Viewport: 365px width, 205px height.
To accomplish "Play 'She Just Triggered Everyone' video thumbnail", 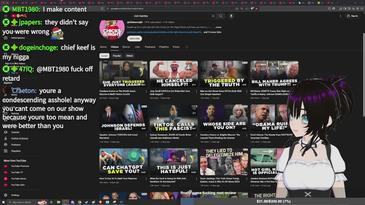I will 123,74.
